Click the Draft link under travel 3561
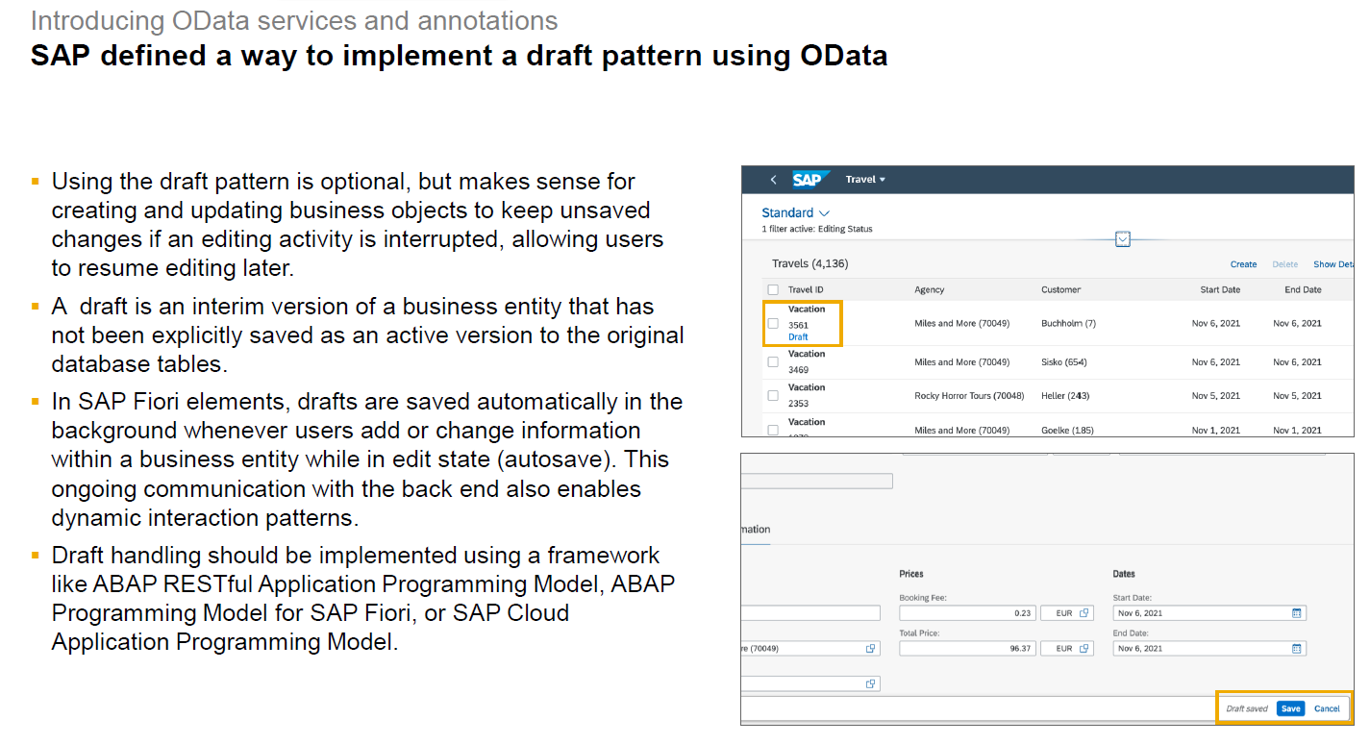Image resolution: width=1370 pixels, height=744 pixels. (x=798, y=337)
